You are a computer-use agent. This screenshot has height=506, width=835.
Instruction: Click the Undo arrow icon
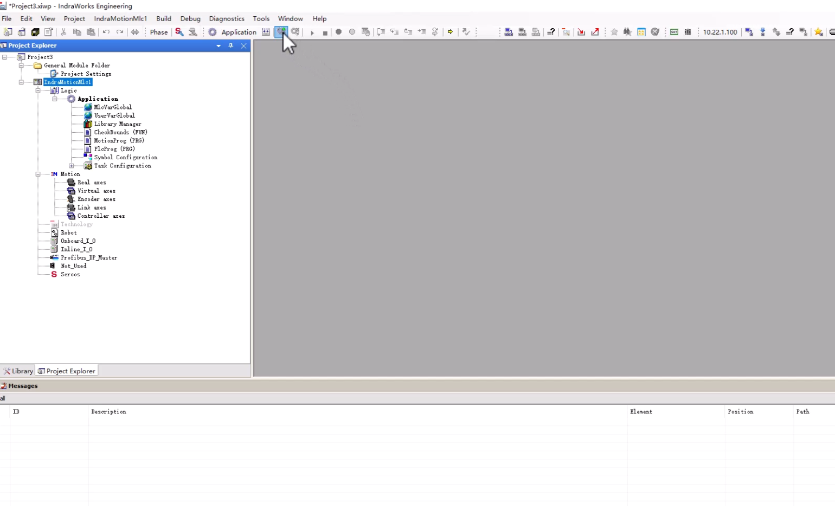[x=106, y=32]
